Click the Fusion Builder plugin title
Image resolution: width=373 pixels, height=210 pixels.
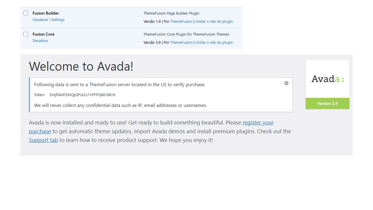(46, 13)
